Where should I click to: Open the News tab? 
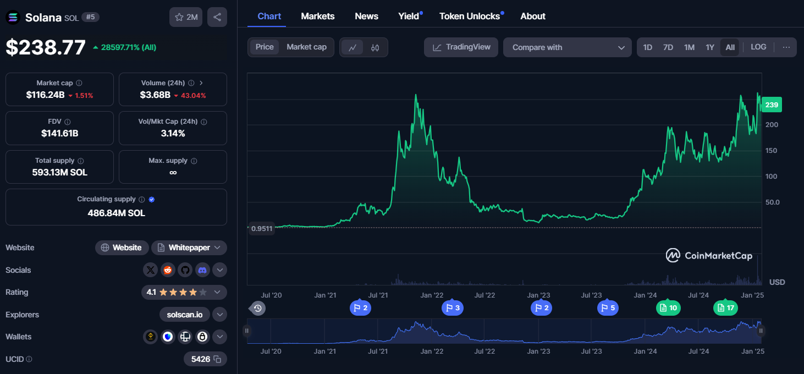point(367,16)
